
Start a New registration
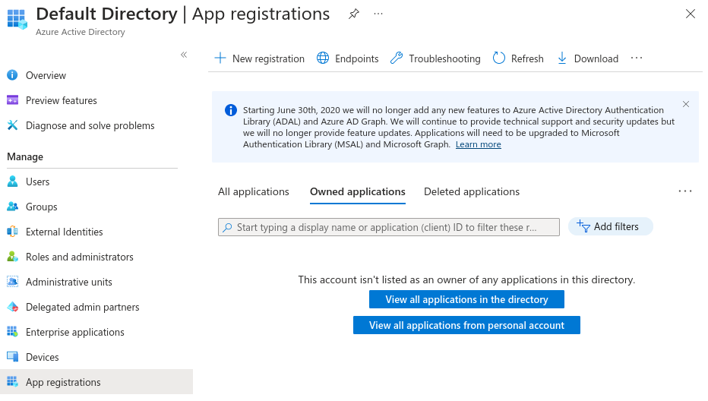click(259, 58)
